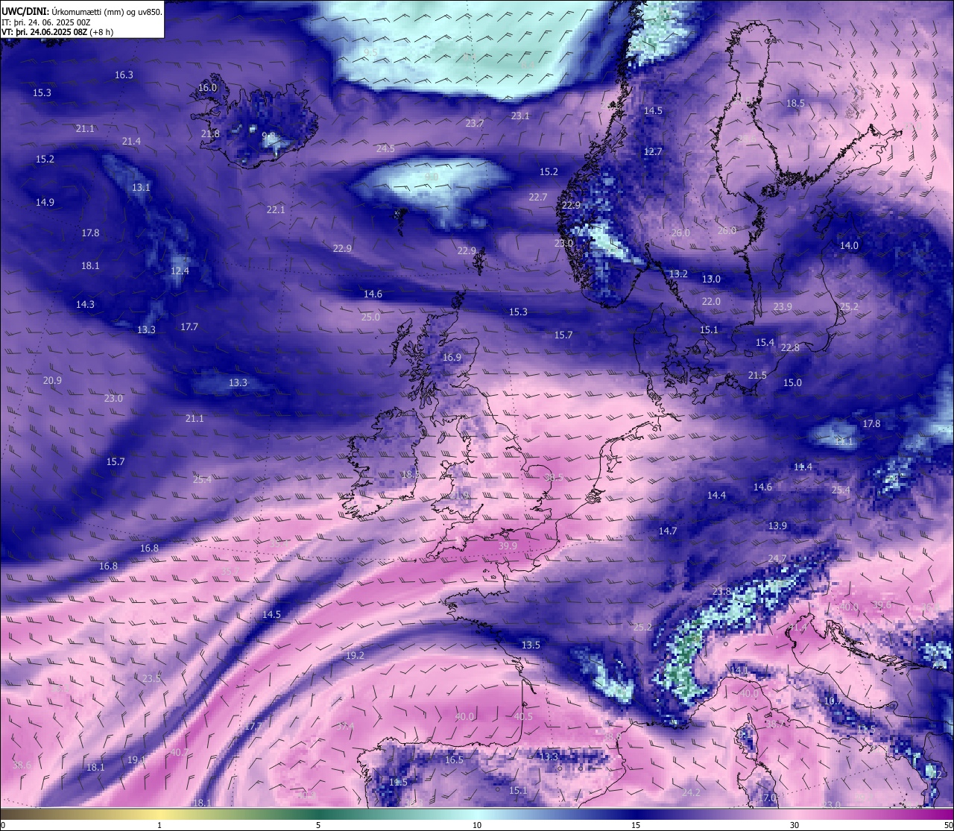This screenshot has width=954, height=831.
Task: Click the IT initial time line 00Z
Action: point(46,22)
